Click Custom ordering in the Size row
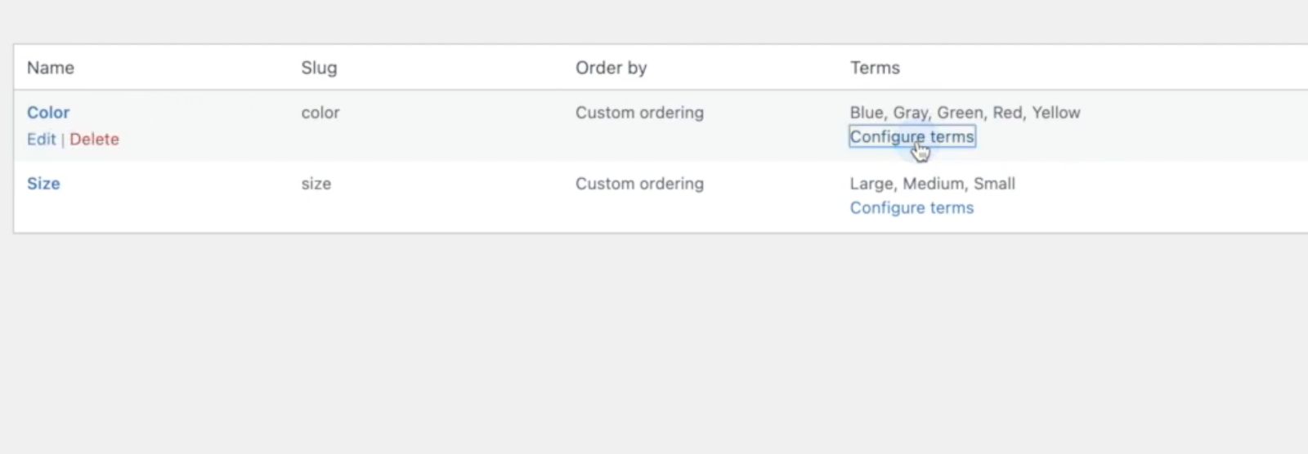This screenshot has width=1308, height=454. 639,184
